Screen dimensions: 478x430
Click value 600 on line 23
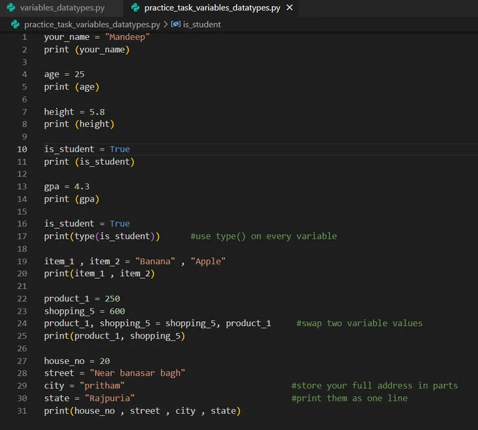pos(117,311)
